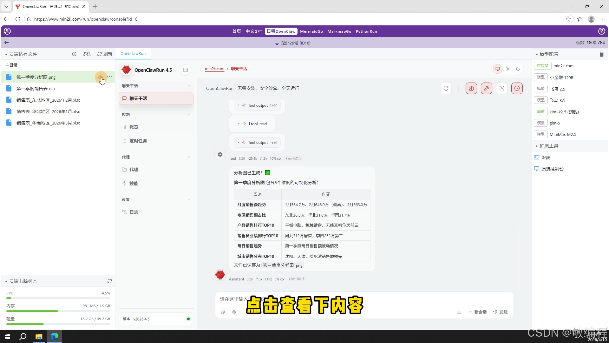Click the red clock scheduled icon
609x343 pixels.
point(517,88)
